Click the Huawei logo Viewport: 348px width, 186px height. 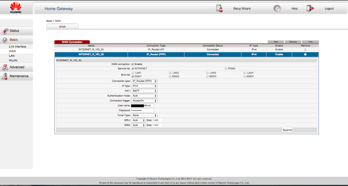point(16,7)
